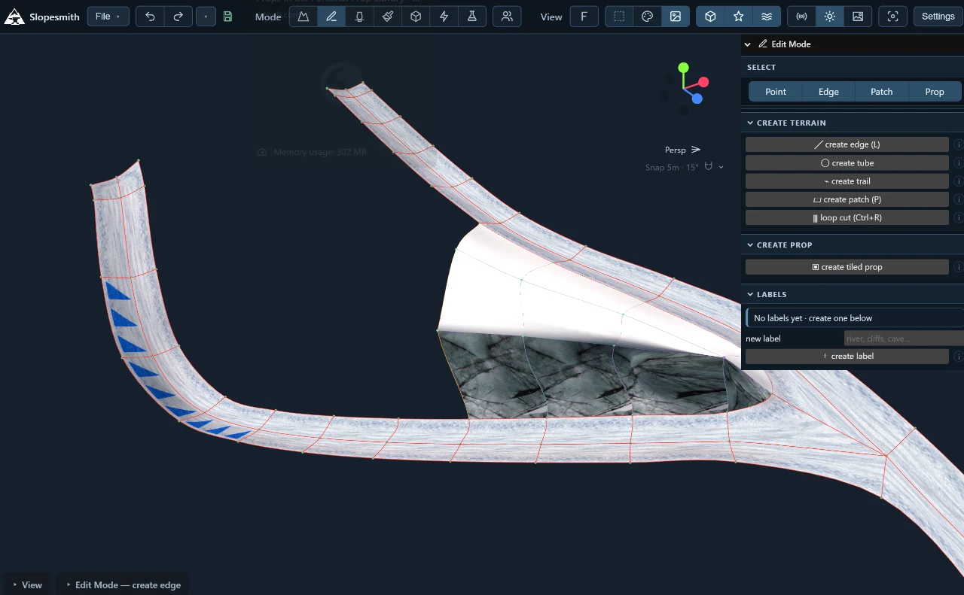The height and width of the screenshot is (595, 964).
Task: Expand the View panel at bottom left
Action: (x=27, y=584)
